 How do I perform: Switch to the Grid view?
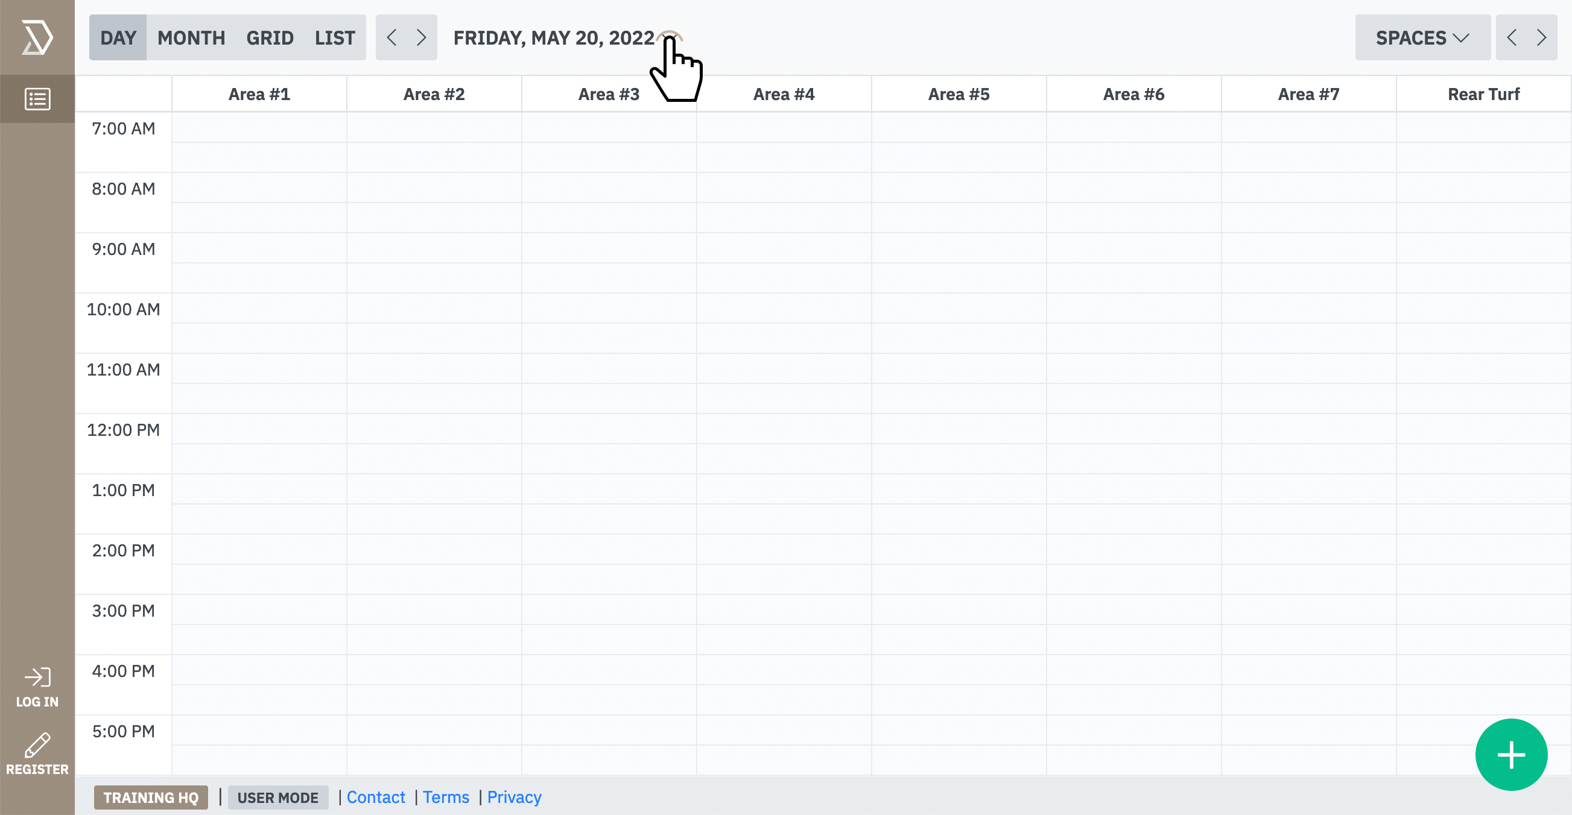(x=270, y=37)
